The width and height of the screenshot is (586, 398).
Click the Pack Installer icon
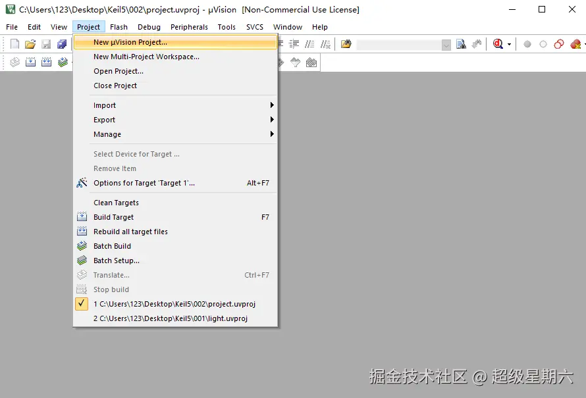click(x=311, y=62)
